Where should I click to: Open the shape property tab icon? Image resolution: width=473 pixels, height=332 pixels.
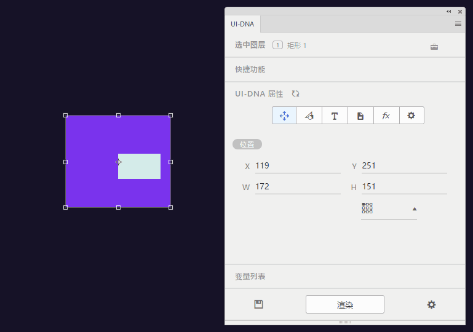tap(309, 116)
